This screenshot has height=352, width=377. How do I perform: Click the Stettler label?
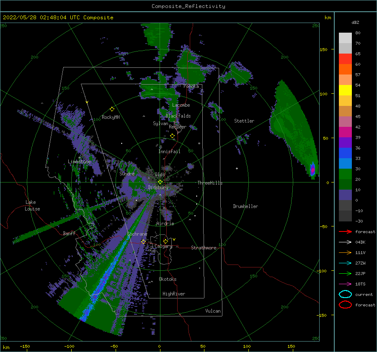pyautogui.click(x=244, y=121)
